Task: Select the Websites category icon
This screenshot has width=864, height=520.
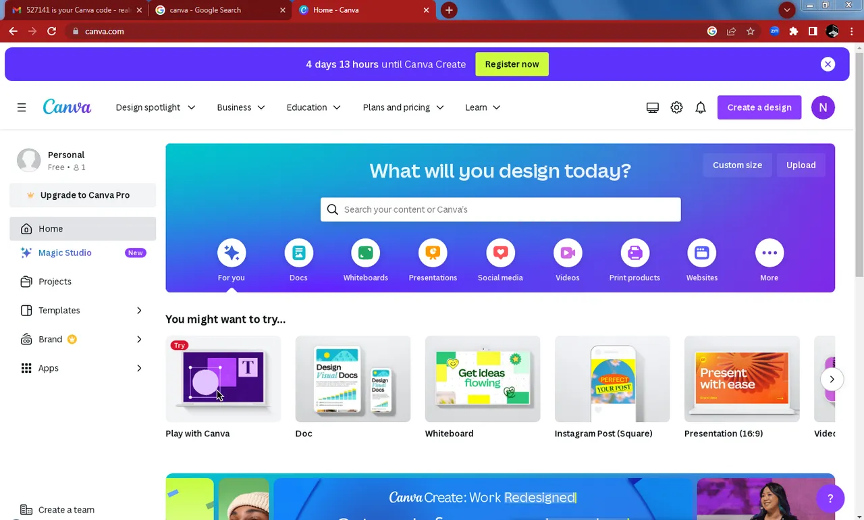Action: point(702,253)
